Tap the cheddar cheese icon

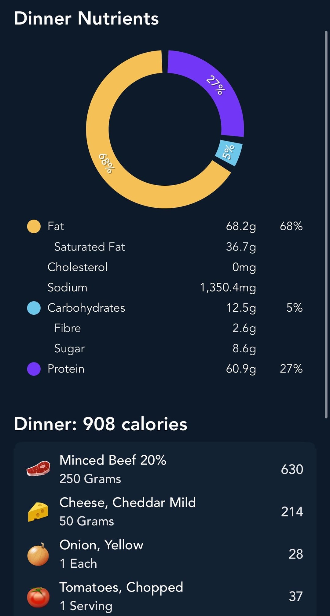click(38, 511)
